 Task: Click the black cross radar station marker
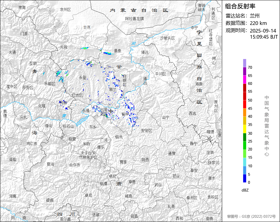click(111, 111)
